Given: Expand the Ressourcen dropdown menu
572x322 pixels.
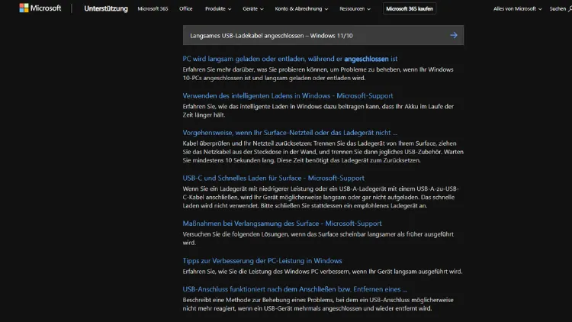Looking at the screenshot, I should tap(357, 9).
